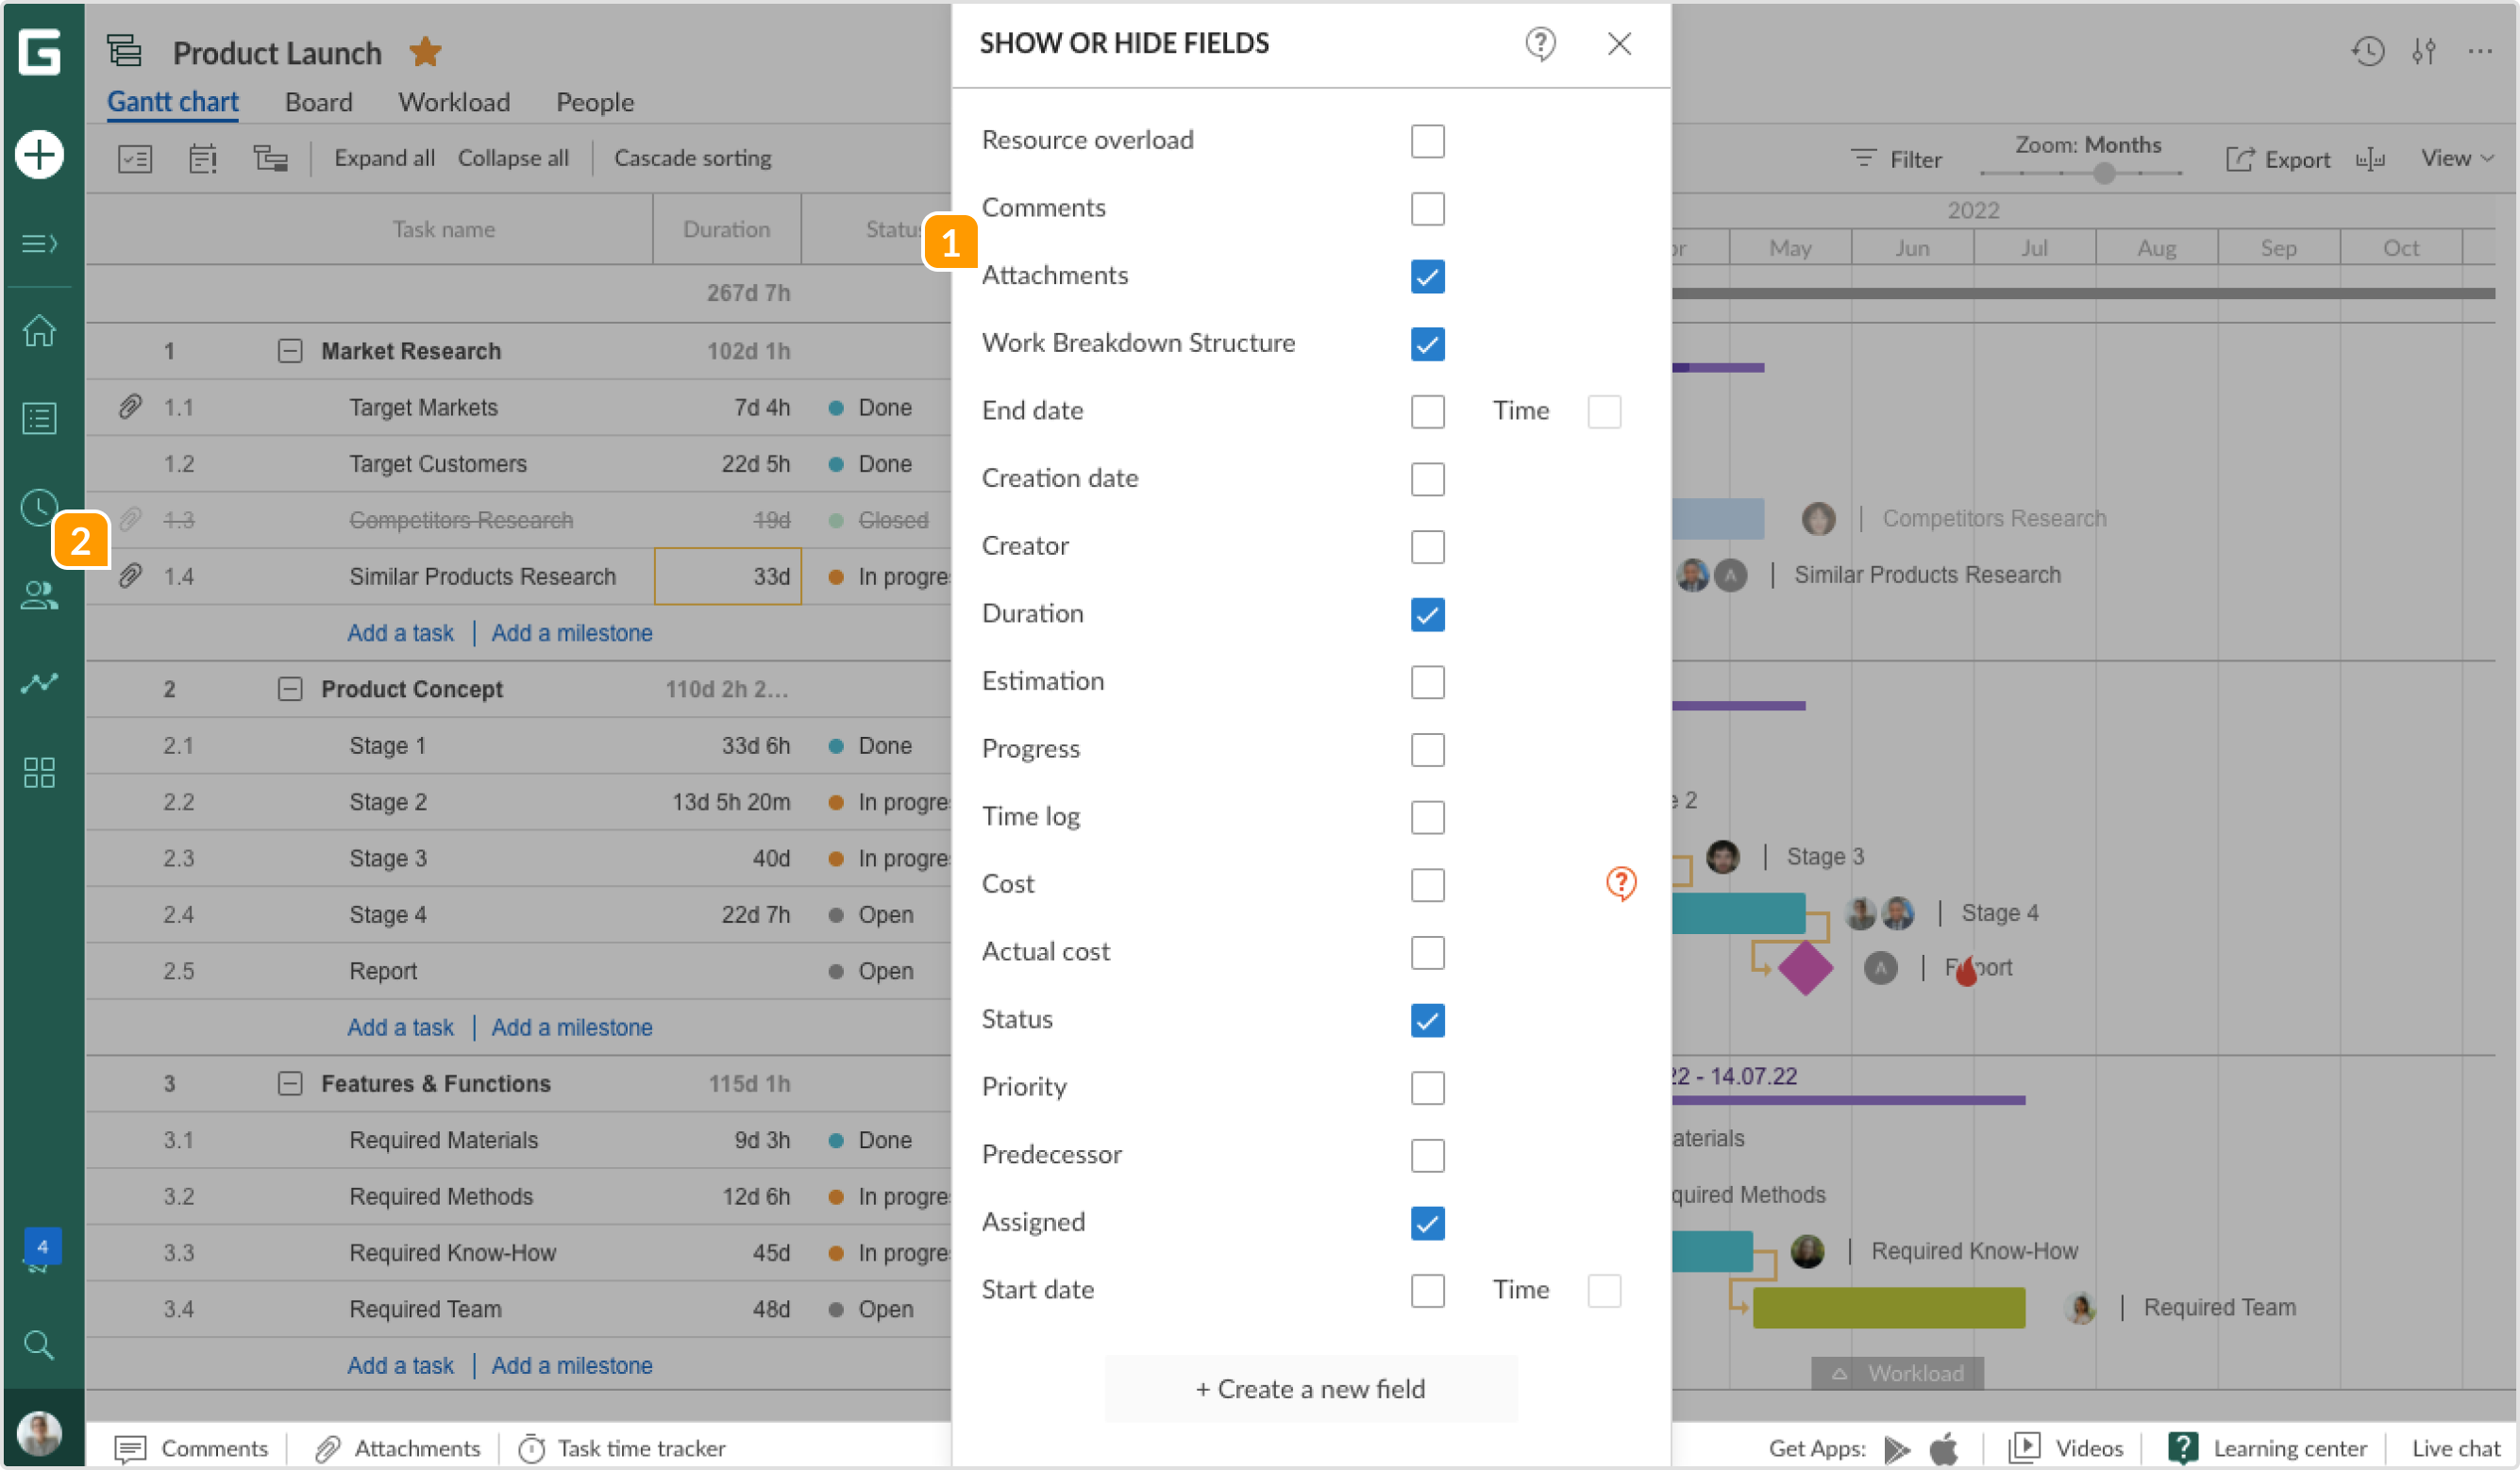The height and width of the screenshot is (1470, 2520).
Task: Click the green plus icon to create new
Action: [39, 155]
